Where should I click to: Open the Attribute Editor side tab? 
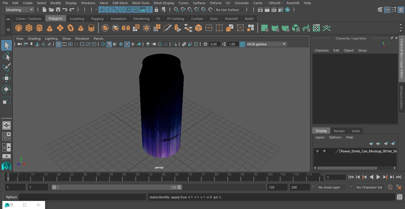coord(401,98)
